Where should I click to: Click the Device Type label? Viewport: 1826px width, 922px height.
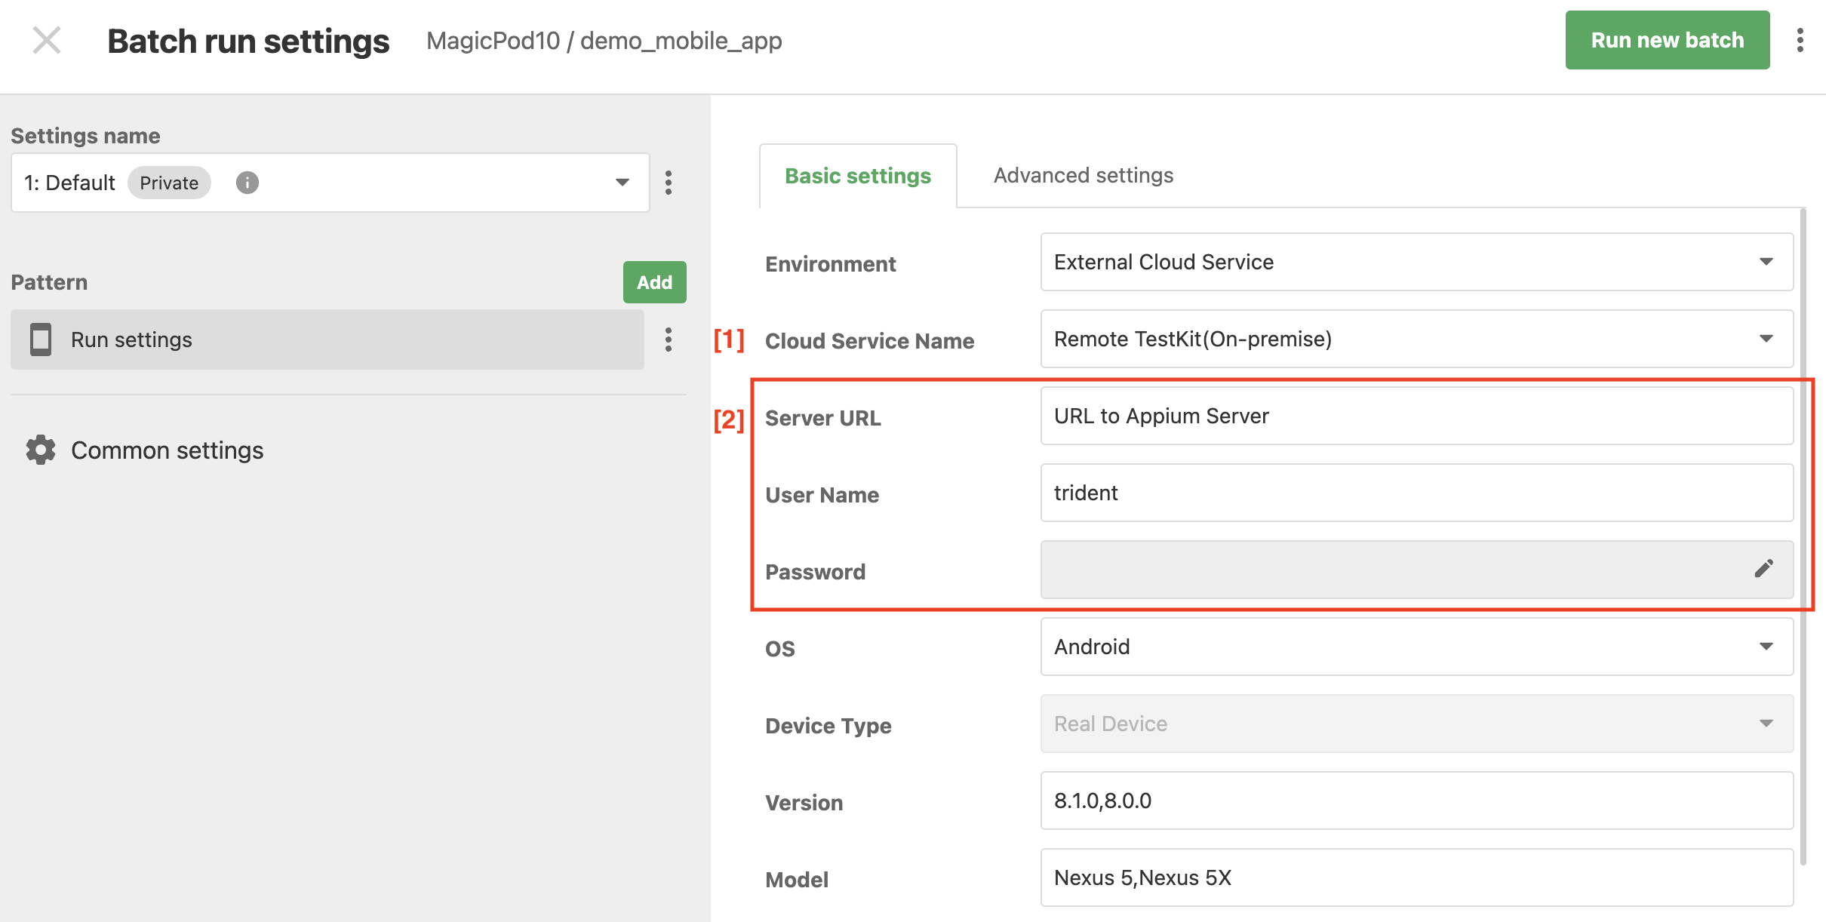pyautogui.click(x=828, y=726)
